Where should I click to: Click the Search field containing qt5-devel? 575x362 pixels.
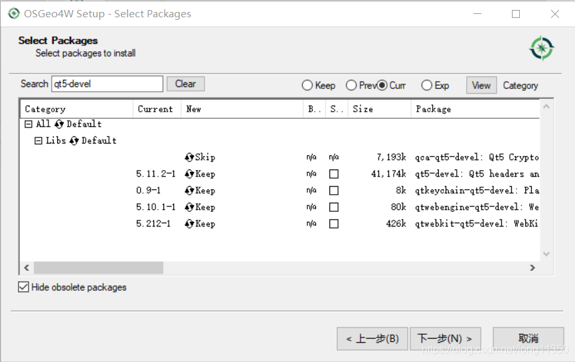(108, 84)
